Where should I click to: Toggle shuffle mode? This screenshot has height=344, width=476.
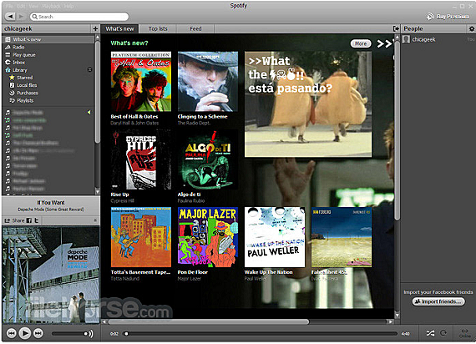430,333
